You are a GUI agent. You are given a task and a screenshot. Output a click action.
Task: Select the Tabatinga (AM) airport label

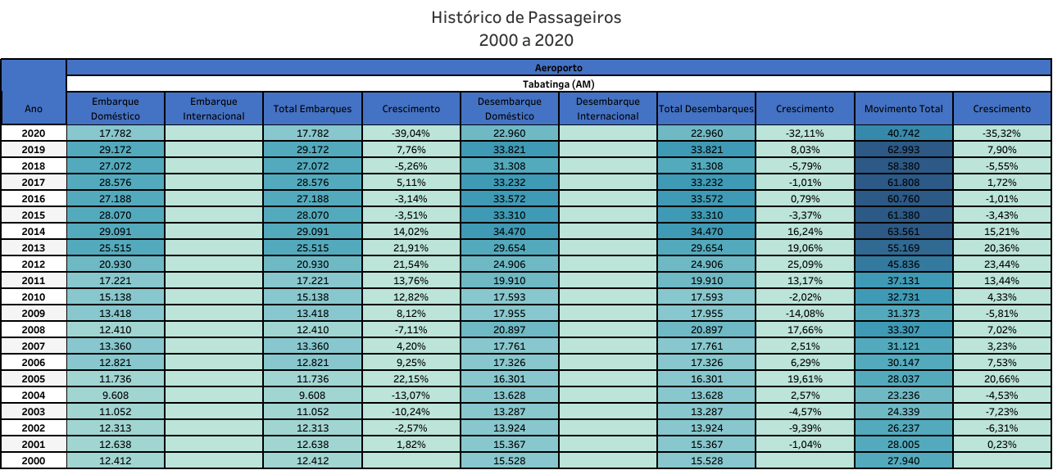559,84
